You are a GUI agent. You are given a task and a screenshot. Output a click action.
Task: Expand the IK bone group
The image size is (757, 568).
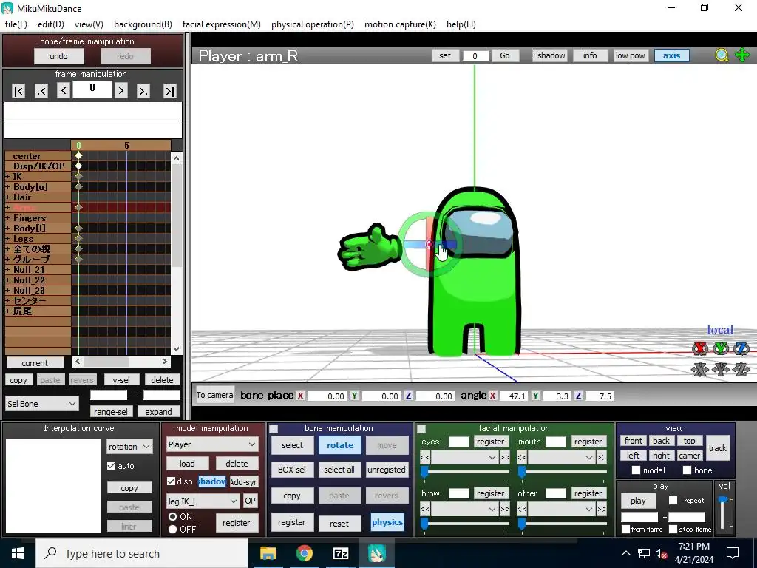[x=7, y=177]
